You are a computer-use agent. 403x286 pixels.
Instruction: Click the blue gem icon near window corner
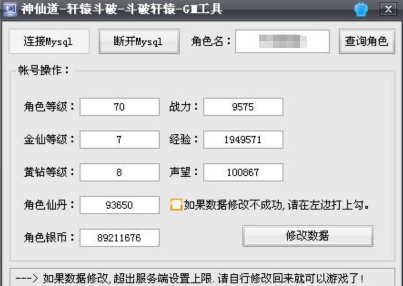(361, 8)
